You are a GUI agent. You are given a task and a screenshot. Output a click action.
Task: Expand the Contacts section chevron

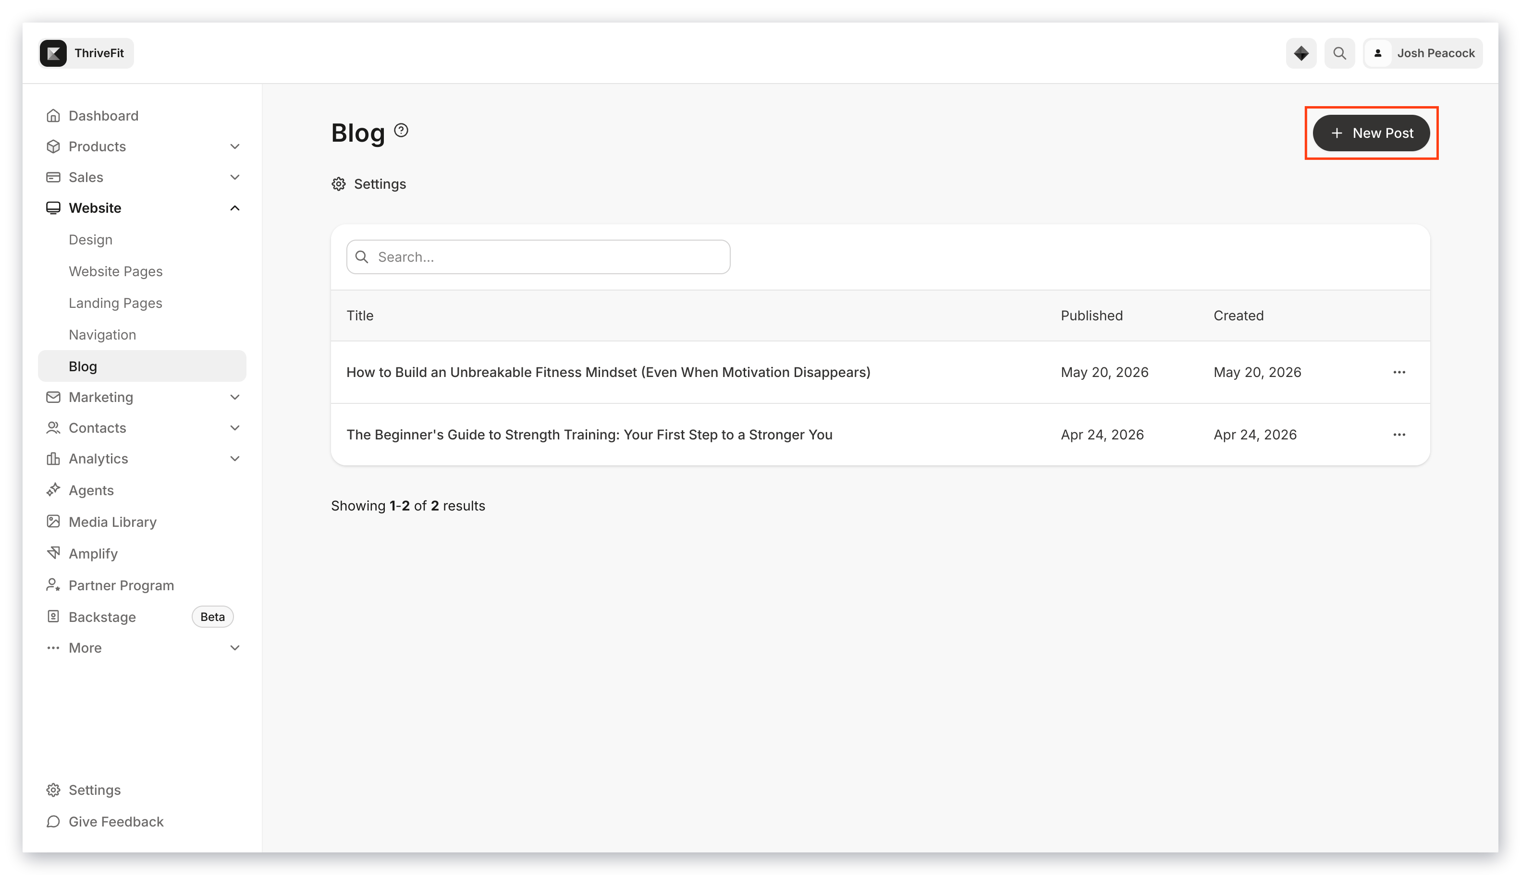tap(234, 427)
